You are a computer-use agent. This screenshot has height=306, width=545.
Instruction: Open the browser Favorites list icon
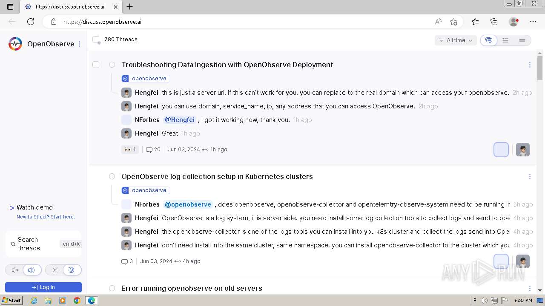pos(475,22)
